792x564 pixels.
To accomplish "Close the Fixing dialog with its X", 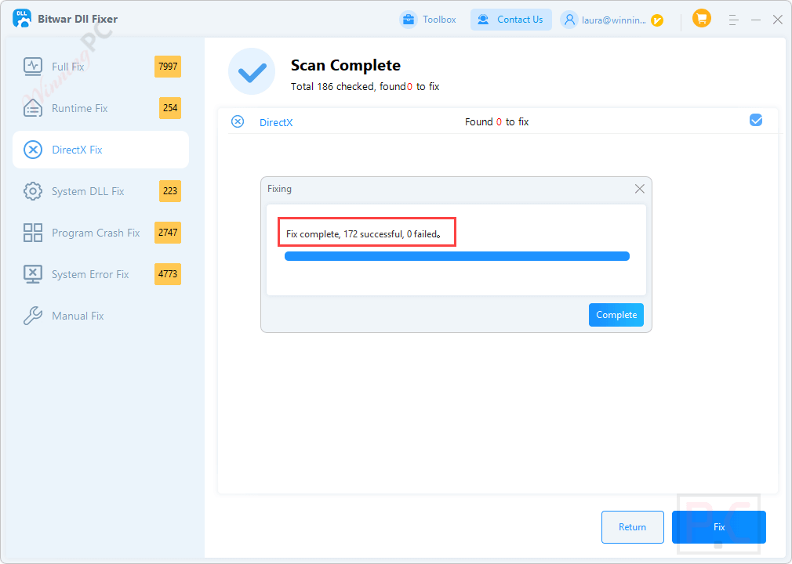I will point(639,189).
